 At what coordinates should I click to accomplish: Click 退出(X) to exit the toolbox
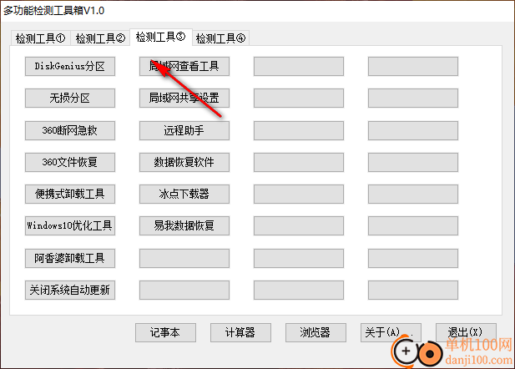coord(466,332)
